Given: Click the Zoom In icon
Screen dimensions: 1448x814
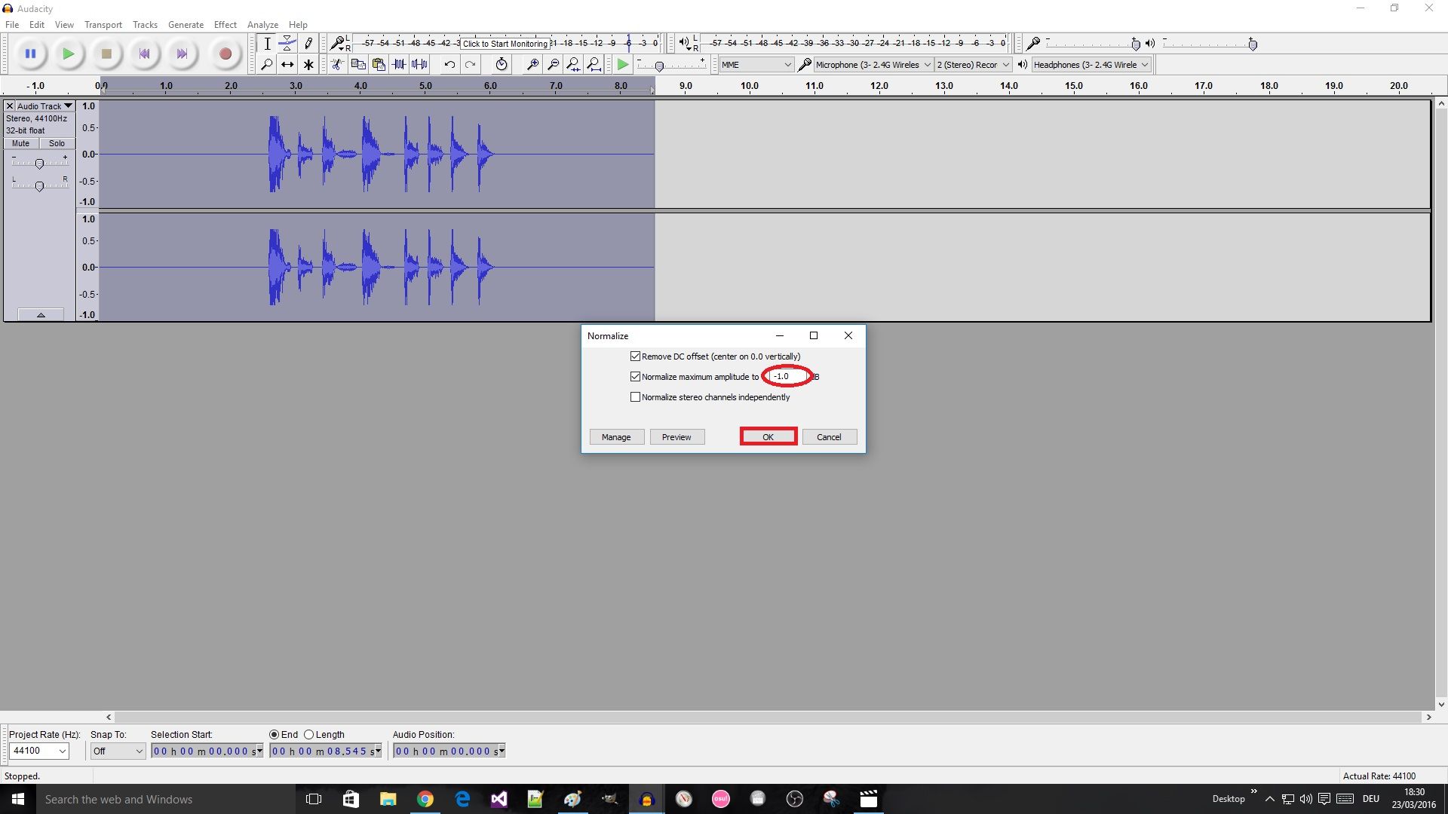Looking at the screenshot, I should pyautogui.click(x=532, y=64).
